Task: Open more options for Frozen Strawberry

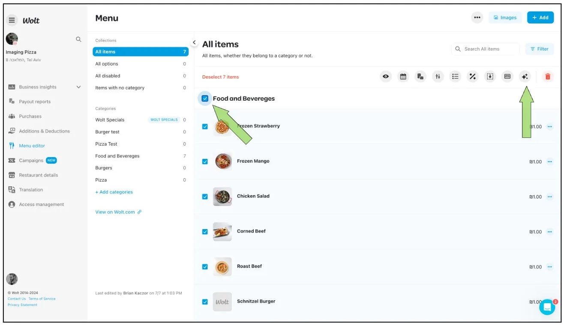Action: 550,126
